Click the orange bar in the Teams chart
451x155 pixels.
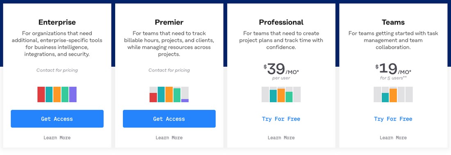click(393, 95)
